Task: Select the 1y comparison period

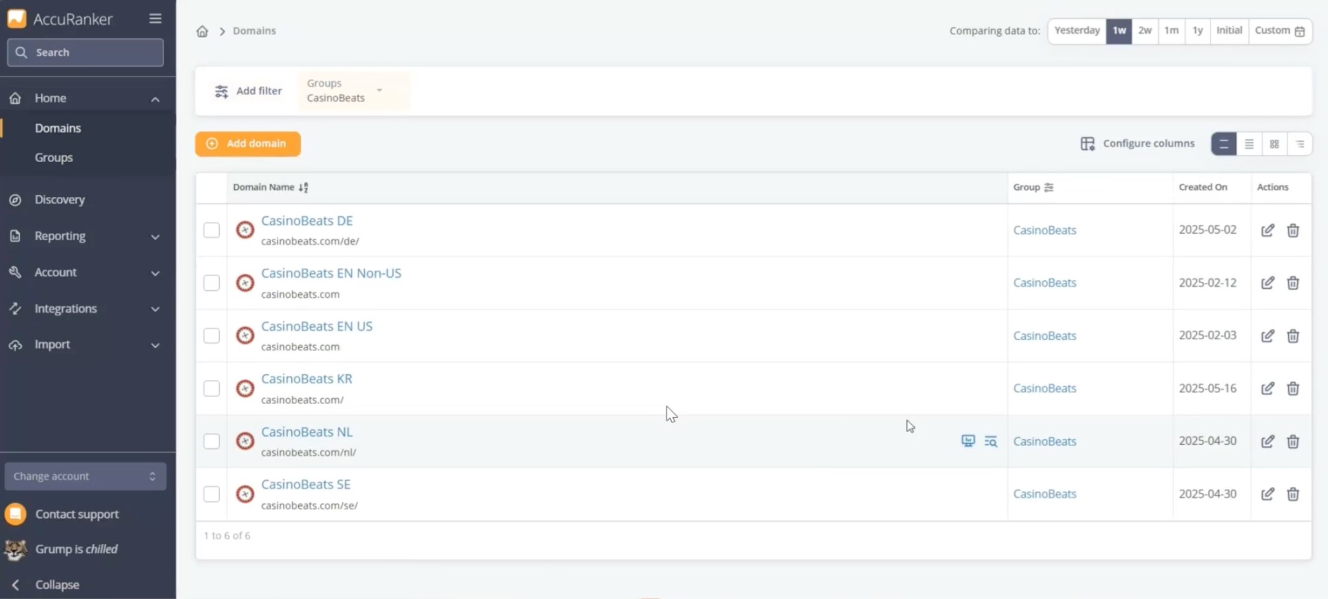Action: [x=1198, y=30]
